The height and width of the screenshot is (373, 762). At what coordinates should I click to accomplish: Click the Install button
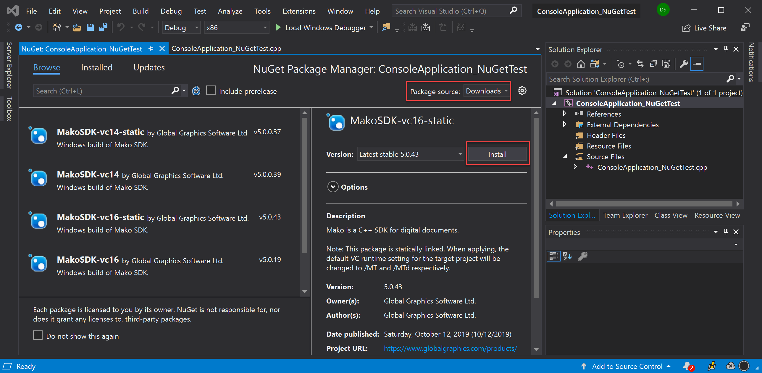coord(497,154)
